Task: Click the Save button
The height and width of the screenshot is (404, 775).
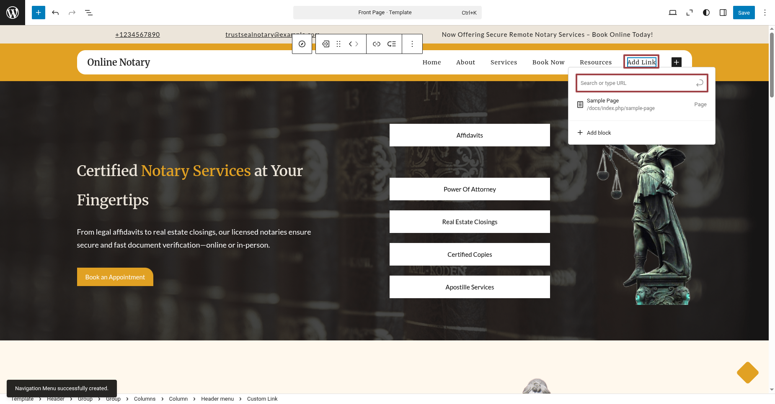Action: 744,13
